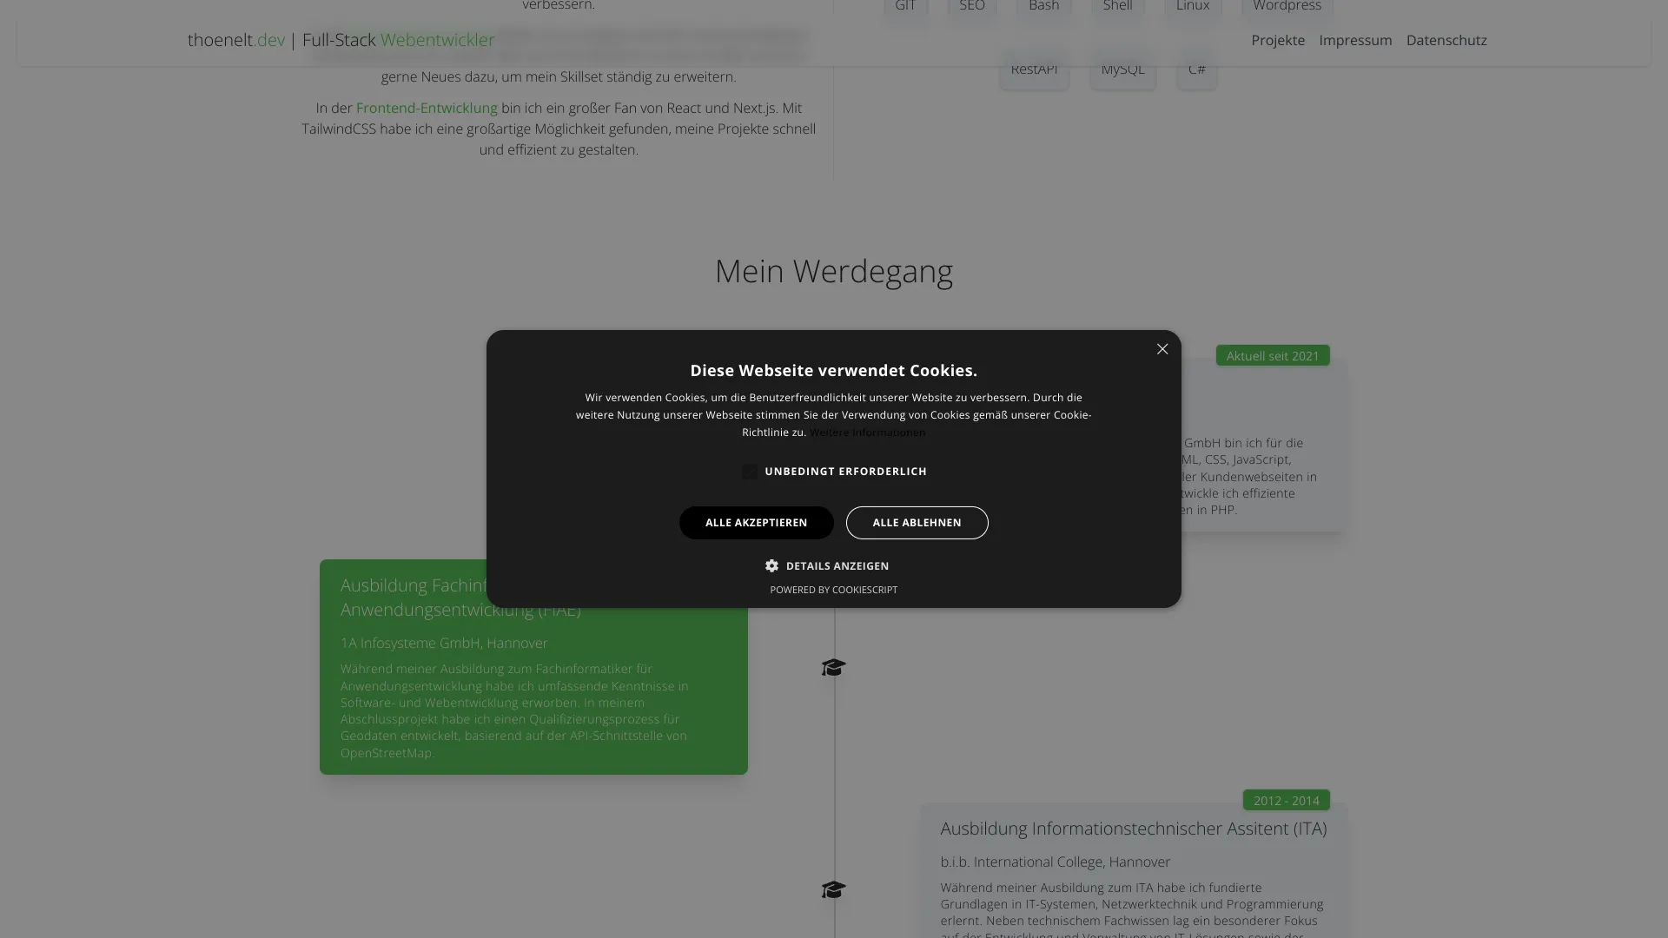
Task: Click the 2012 - 2014 timeline badge
Action: (x=1287, y=800)
